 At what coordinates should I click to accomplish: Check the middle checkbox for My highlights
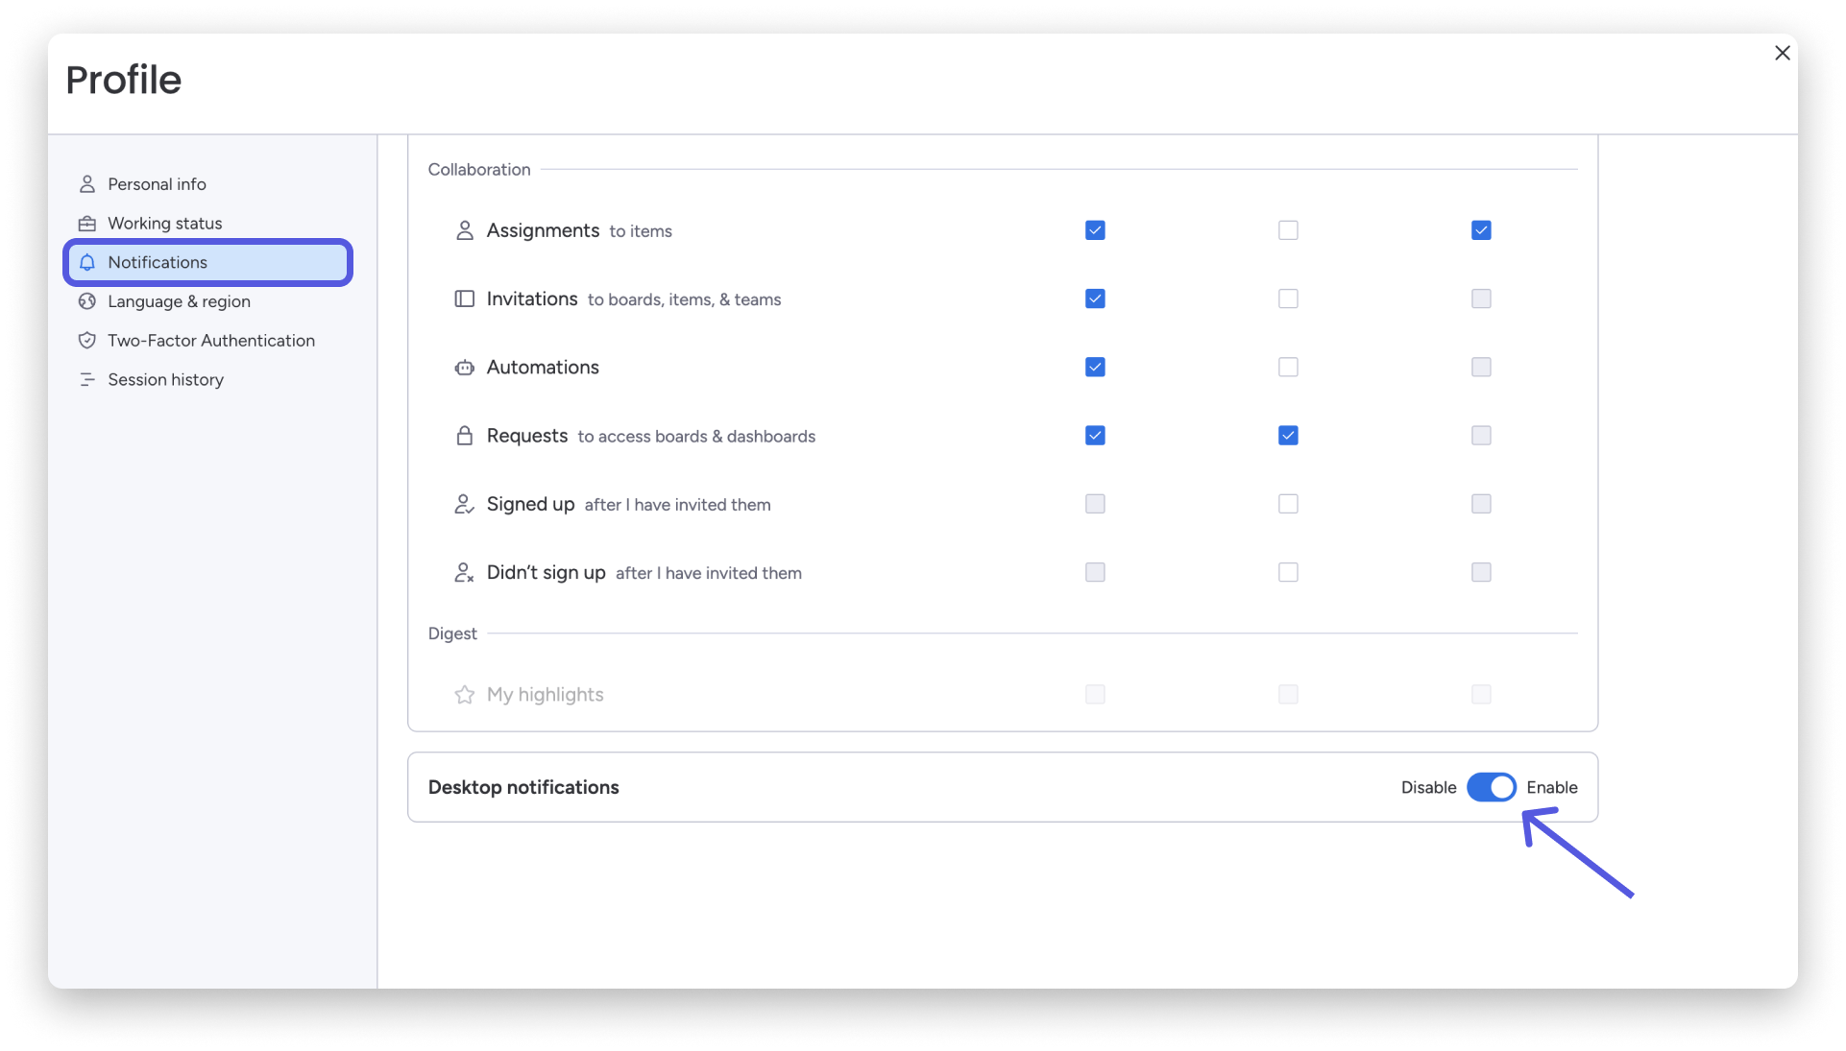(1288, 694)
